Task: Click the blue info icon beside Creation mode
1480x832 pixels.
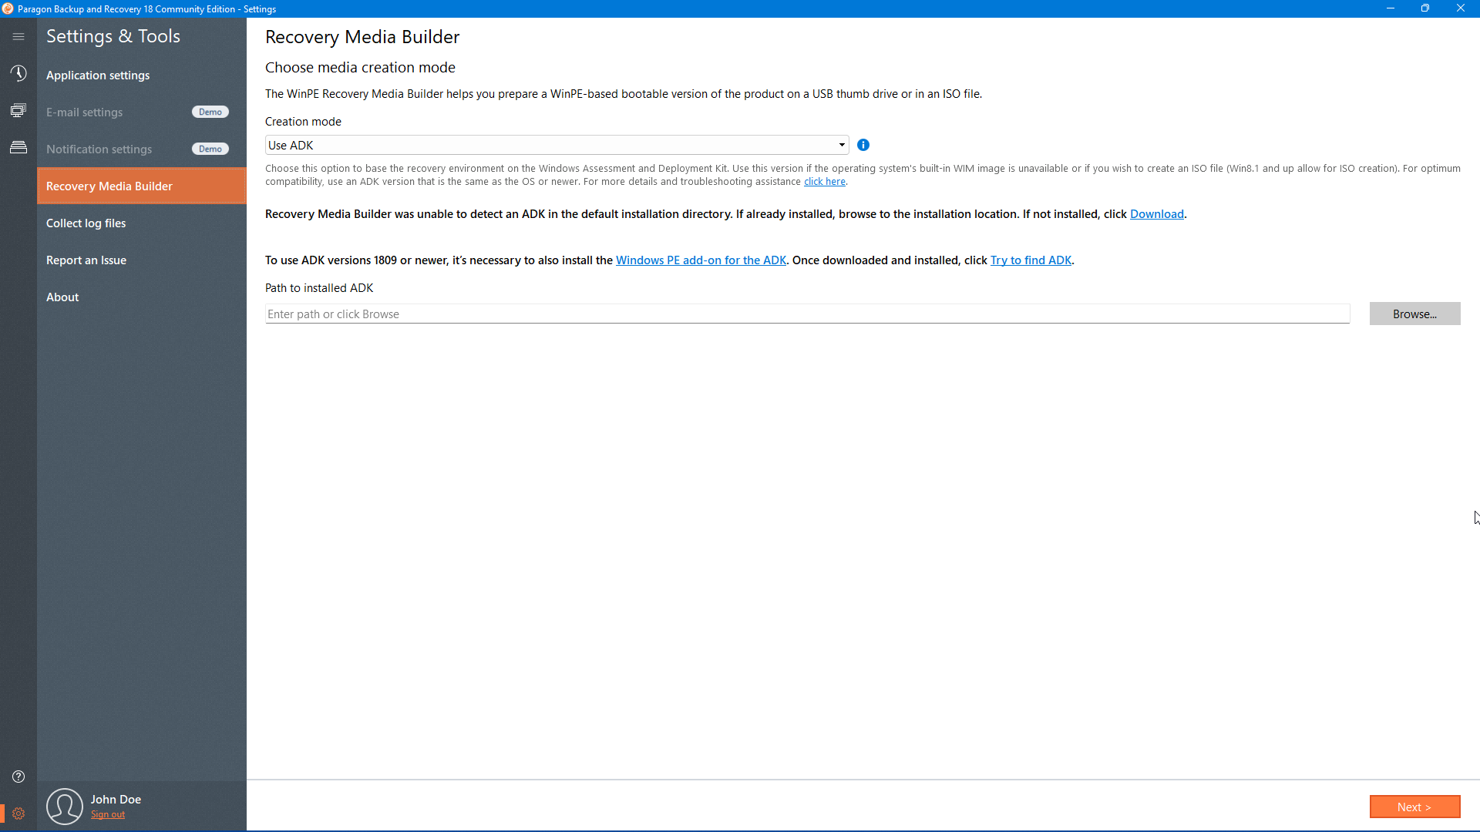Action: [x=863, y=145]
